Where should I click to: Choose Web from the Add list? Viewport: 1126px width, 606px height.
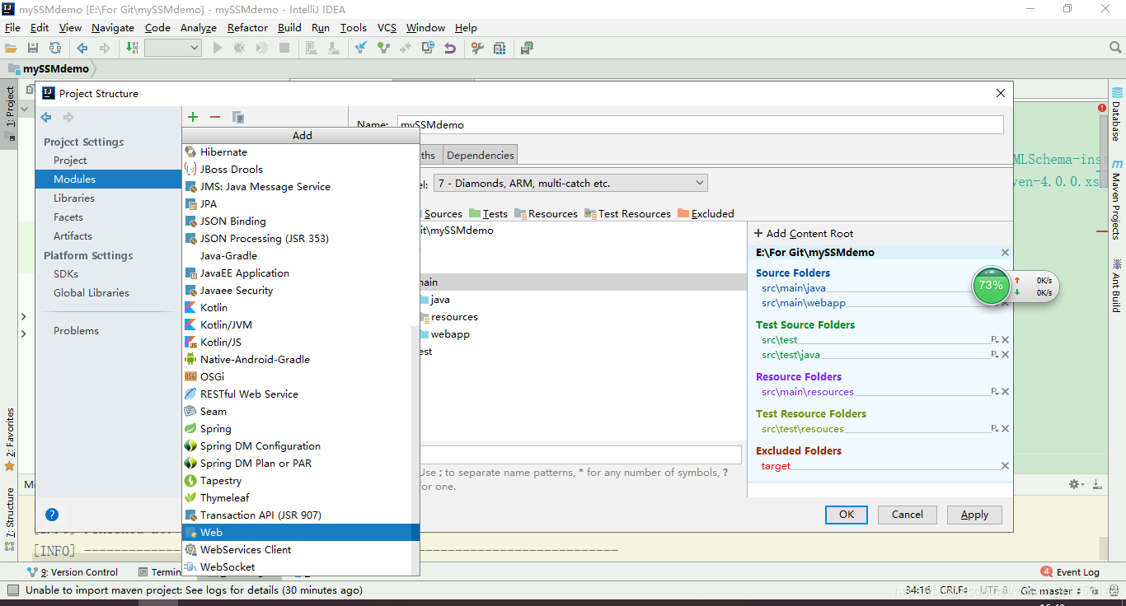[301, 533]
